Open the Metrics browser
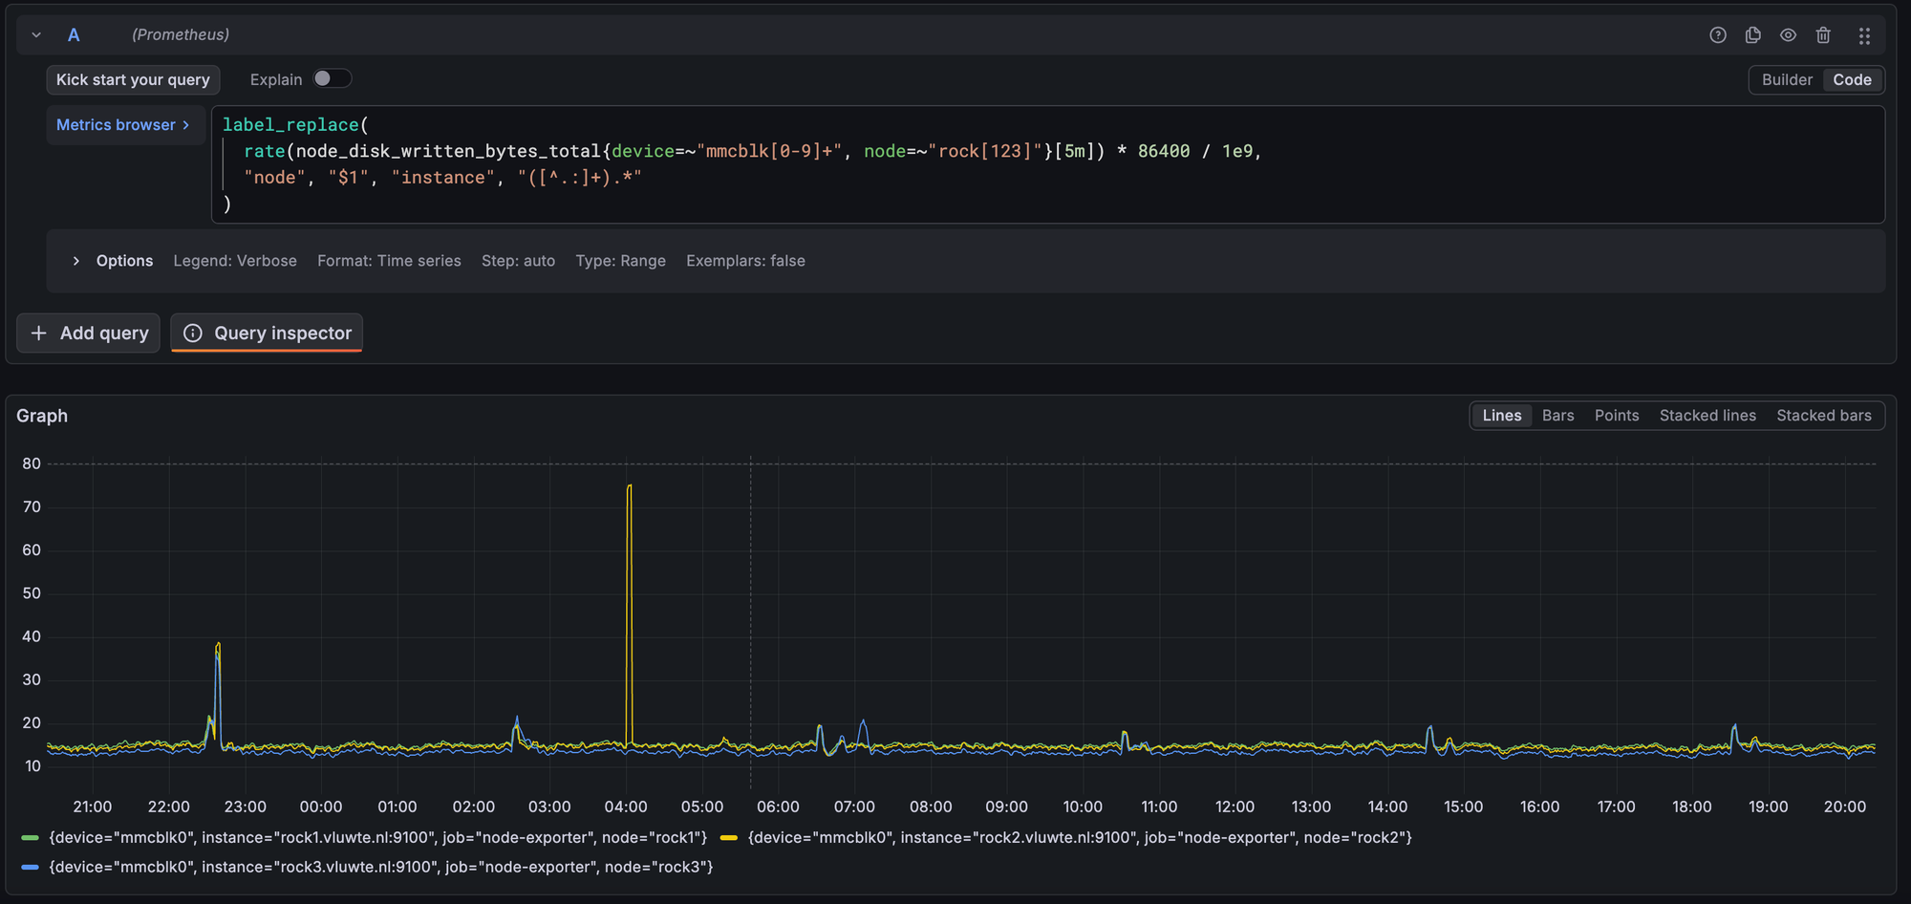Viewport: 1911px width, 904px height. click(x=123, y=125)
